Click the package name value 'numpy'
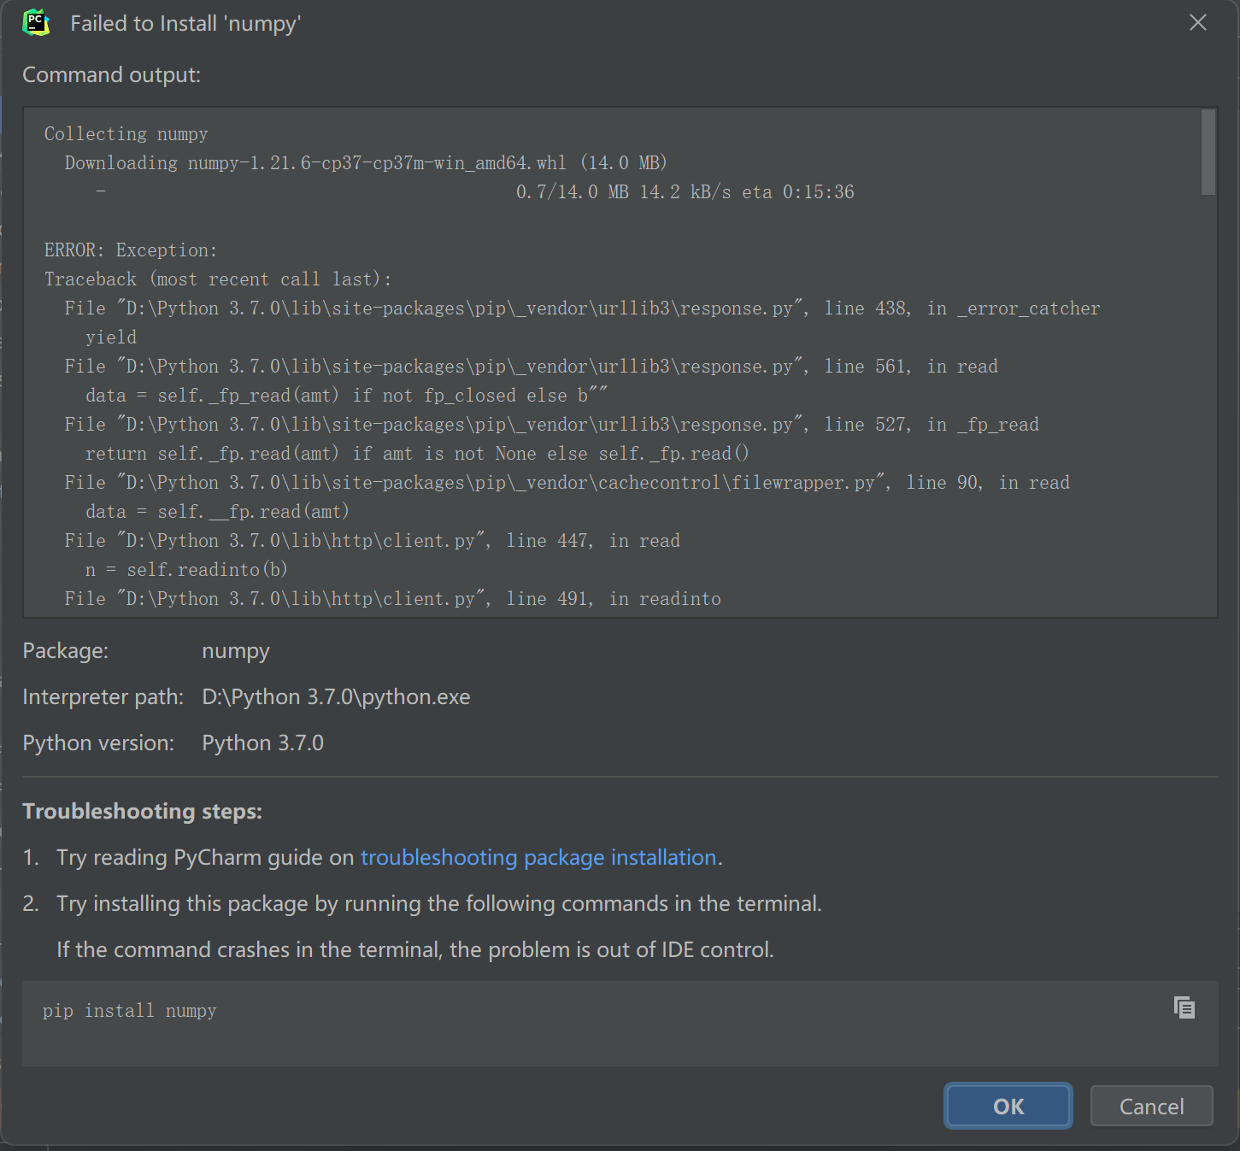This screenshot has width=1240, height=1151. (236, 651)
